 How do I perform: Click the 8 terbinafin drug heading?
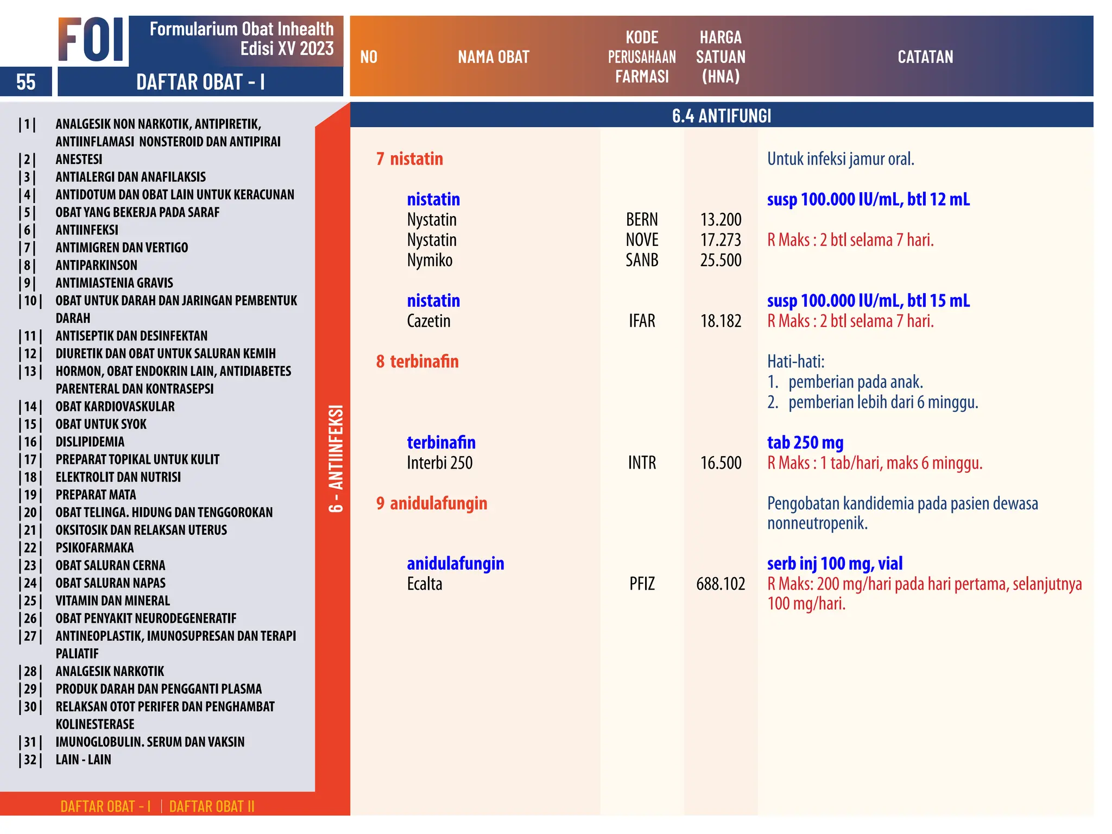418,362
